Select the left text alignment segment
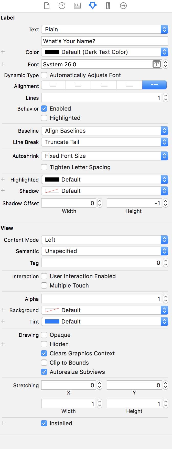 click(53, 85)
